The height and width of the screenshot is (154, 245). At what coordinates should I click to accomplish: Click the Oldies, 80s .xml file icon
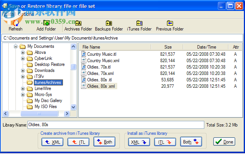tap(84, 86)
